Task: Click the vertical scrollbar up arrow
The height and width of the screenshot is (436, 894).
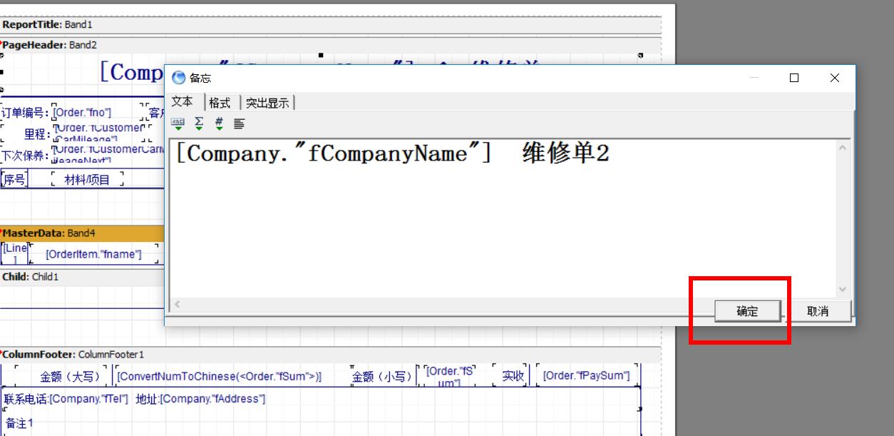Action: (843, 148)
